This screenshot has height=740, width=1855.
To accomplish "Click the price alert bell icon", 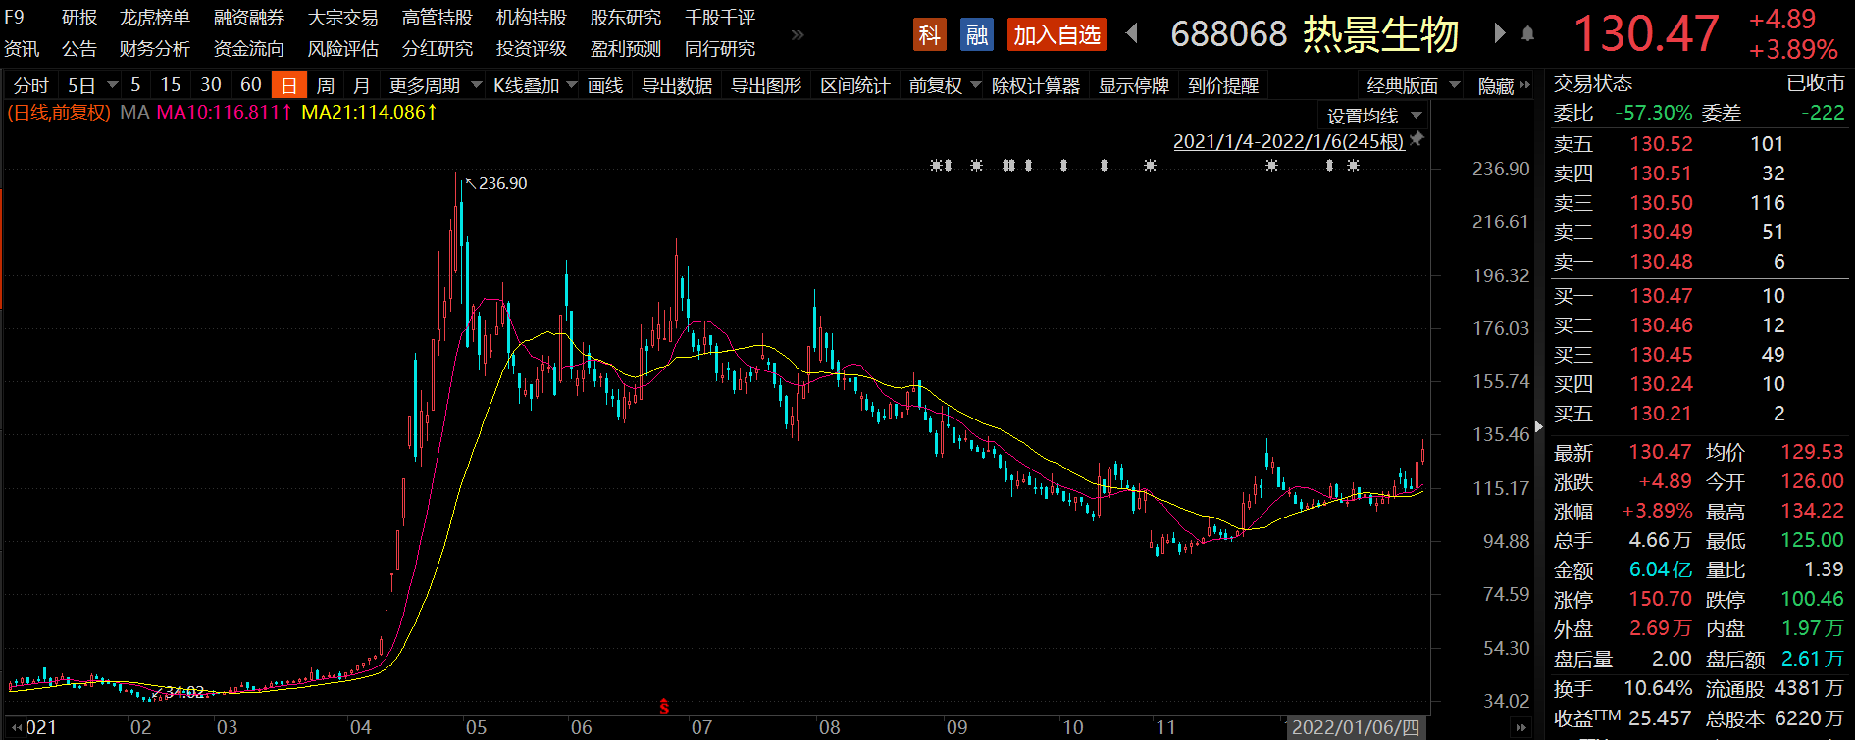I will pos(1527,34).
